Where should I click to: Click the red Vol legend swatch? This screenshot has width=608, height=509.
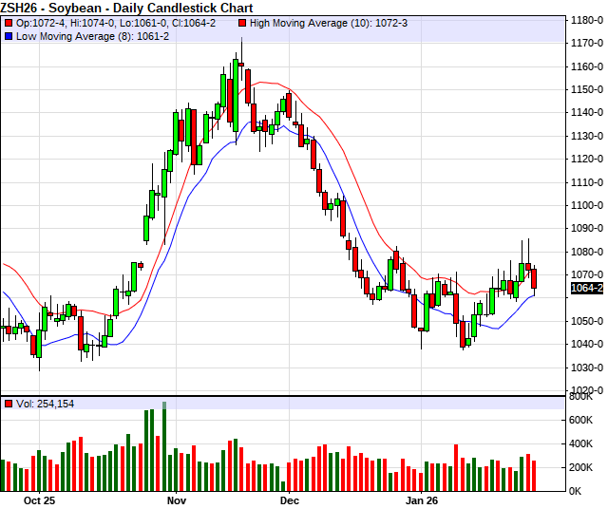9,404
